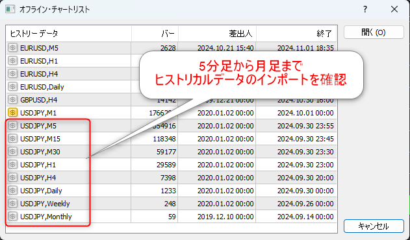Screen dimensions: 410x240
Task: Click the dollar icon beside USDJPY,M5
Action: coord(12,126)
